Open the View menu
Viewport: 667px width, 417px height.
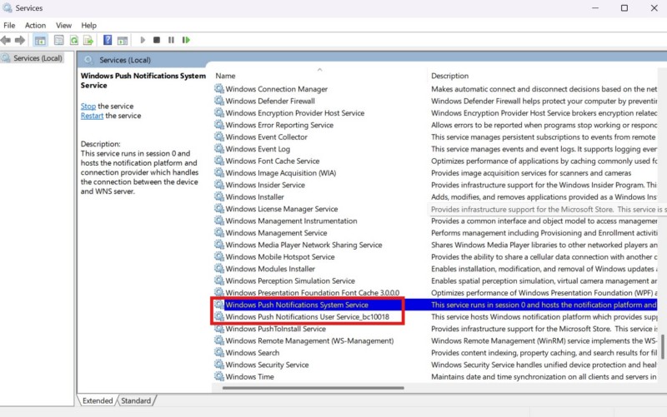tap(63, 25)
